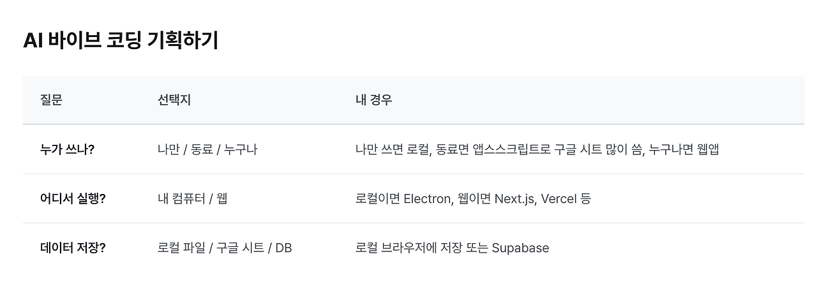817x282 pixels.
Task: Click the "누가 쓰나?" row label
Action: coord(67,149)
